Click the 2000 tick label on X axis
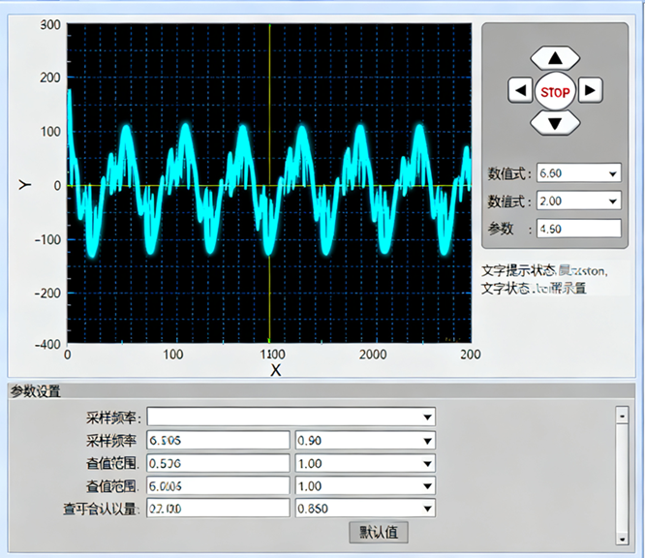Image resolution: width=645 pixels, height=558 pixels. 373,355
